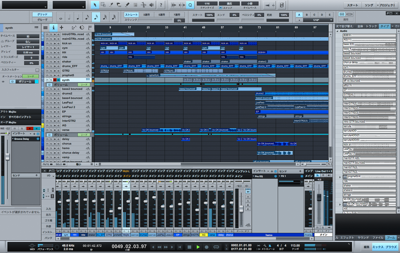Select the Listen speaker tool
The width and height of the screenshot is (400, 253).
pyautogui.click(x=152, y=5)
